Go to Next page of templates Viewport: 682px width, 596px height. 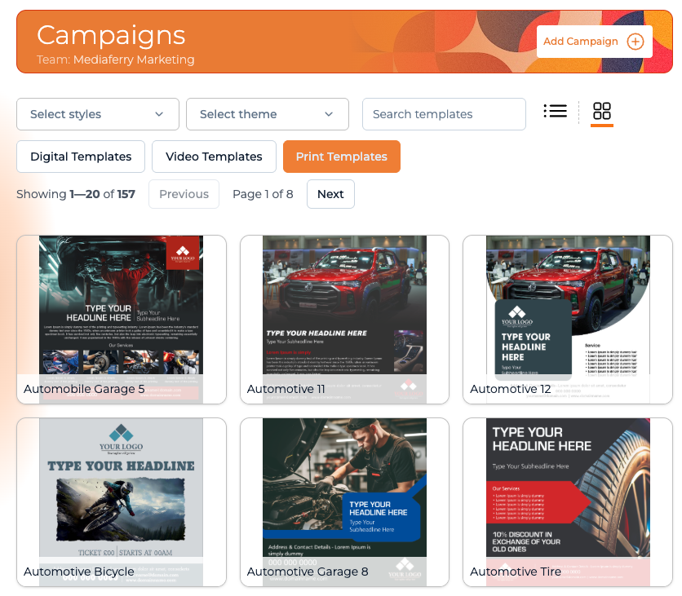(x=330, y=194)
